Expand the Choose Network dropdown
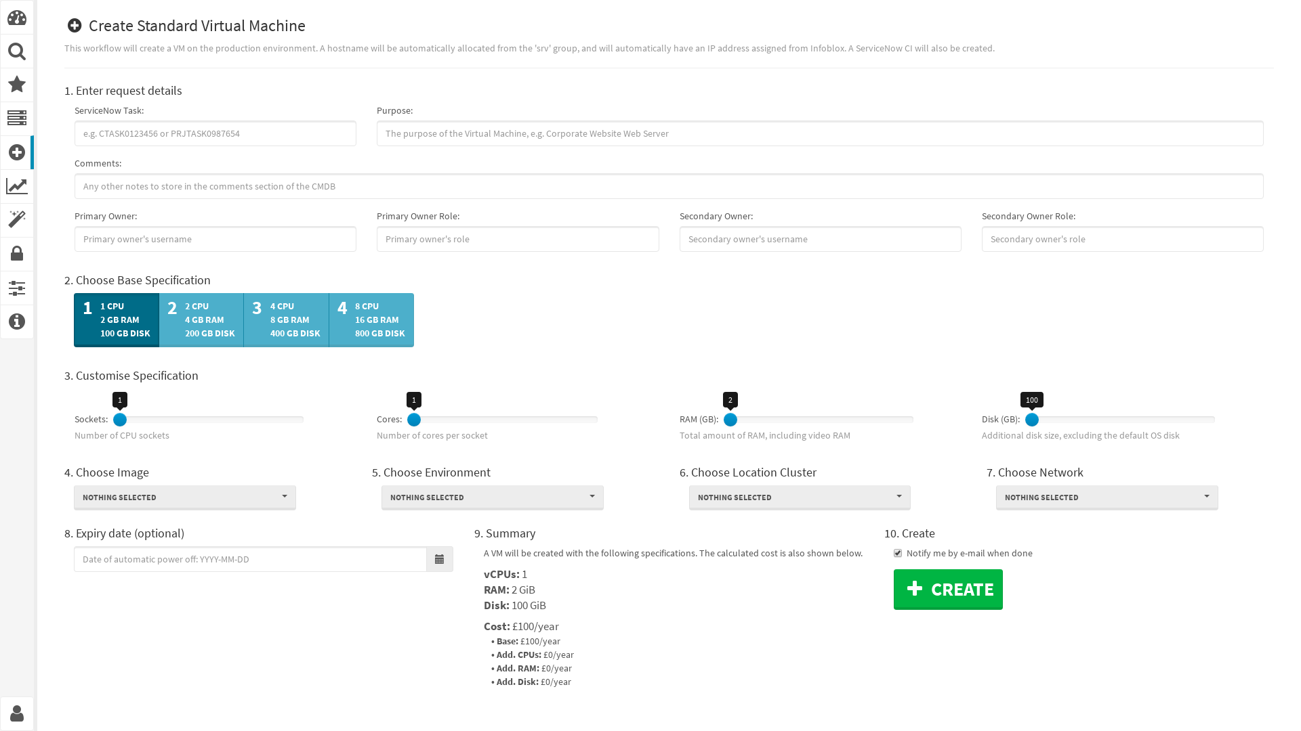The height and width of the screenshot is (731, 1301). [x=1107, y=496]
